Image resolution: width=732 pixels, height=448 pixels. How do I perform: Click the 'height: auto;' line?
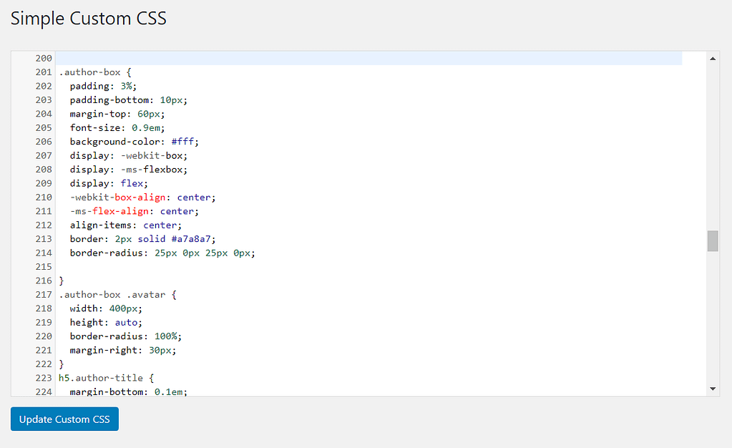tap(106, 322)
